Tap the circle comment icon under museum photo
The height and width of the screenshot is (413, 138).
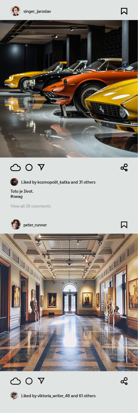click(29, 381)
